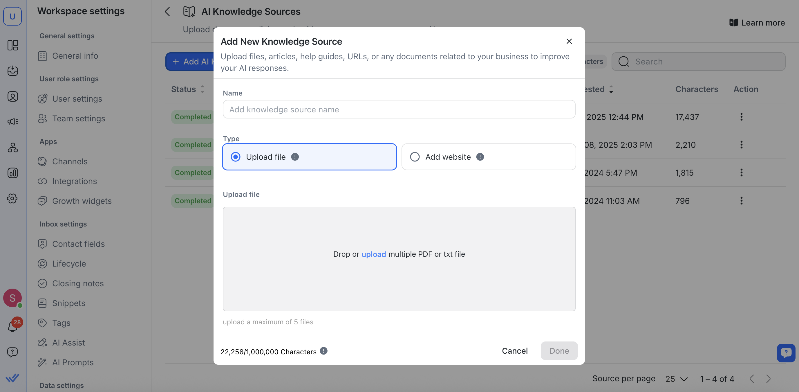799x392 pixels.
Task: Open the contacts icon in left sidebar
Action: point(12,96)
